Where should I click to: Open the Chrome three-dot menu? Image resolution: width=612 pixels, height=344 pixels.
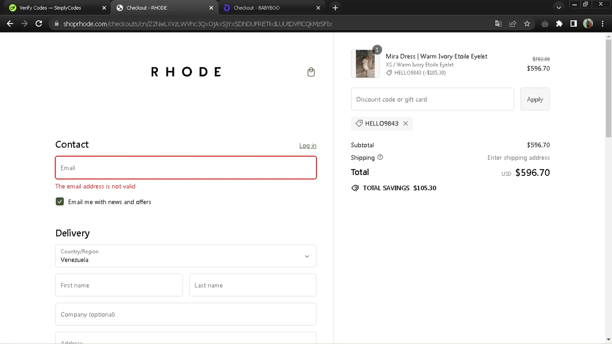[x=603, y=24]
